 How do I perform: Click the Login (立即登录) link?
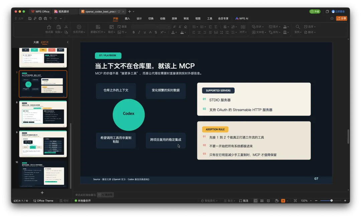point(338,11)
